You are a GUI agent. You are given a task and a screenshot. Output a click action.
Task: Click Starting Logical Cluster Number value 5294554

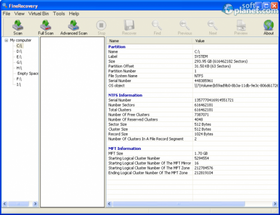[x=202, y=158]
